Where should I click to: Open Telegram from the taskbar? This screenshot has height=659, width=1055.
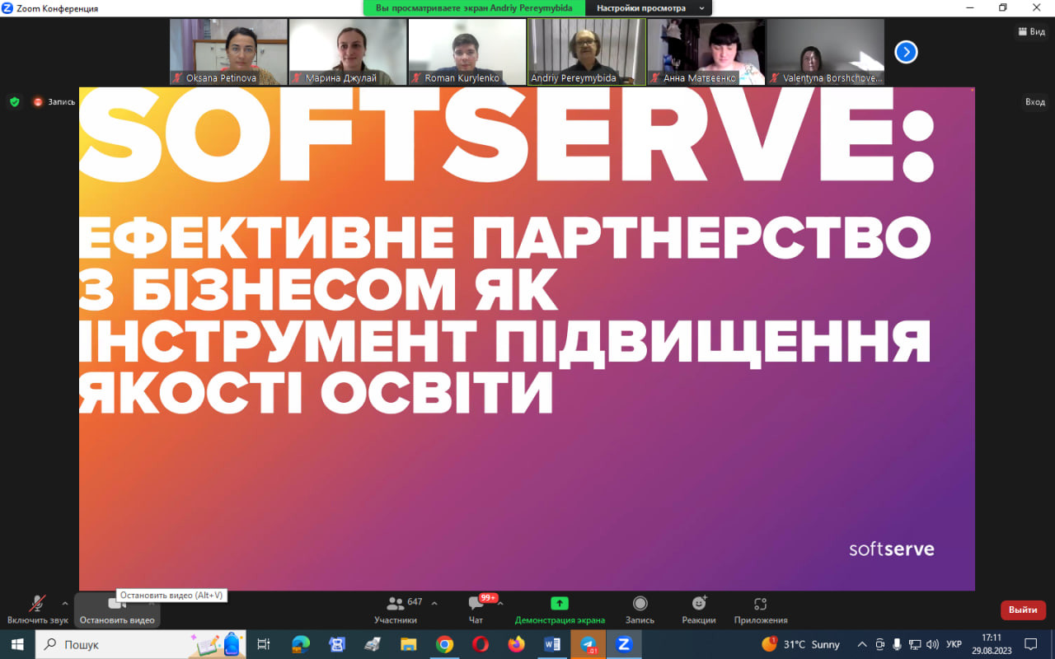coord(588,644)
